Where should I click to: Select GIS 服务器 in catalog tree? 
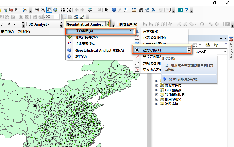point(173,90)
